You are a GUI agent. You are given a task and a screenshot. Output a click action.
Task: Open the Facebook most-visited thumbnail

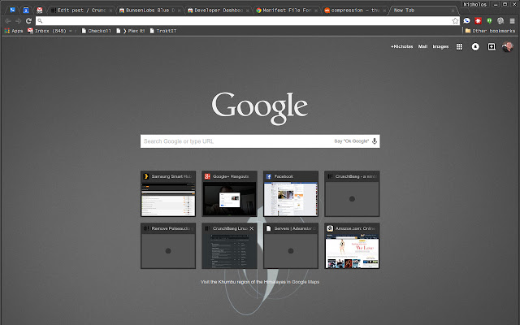(290, 198)
